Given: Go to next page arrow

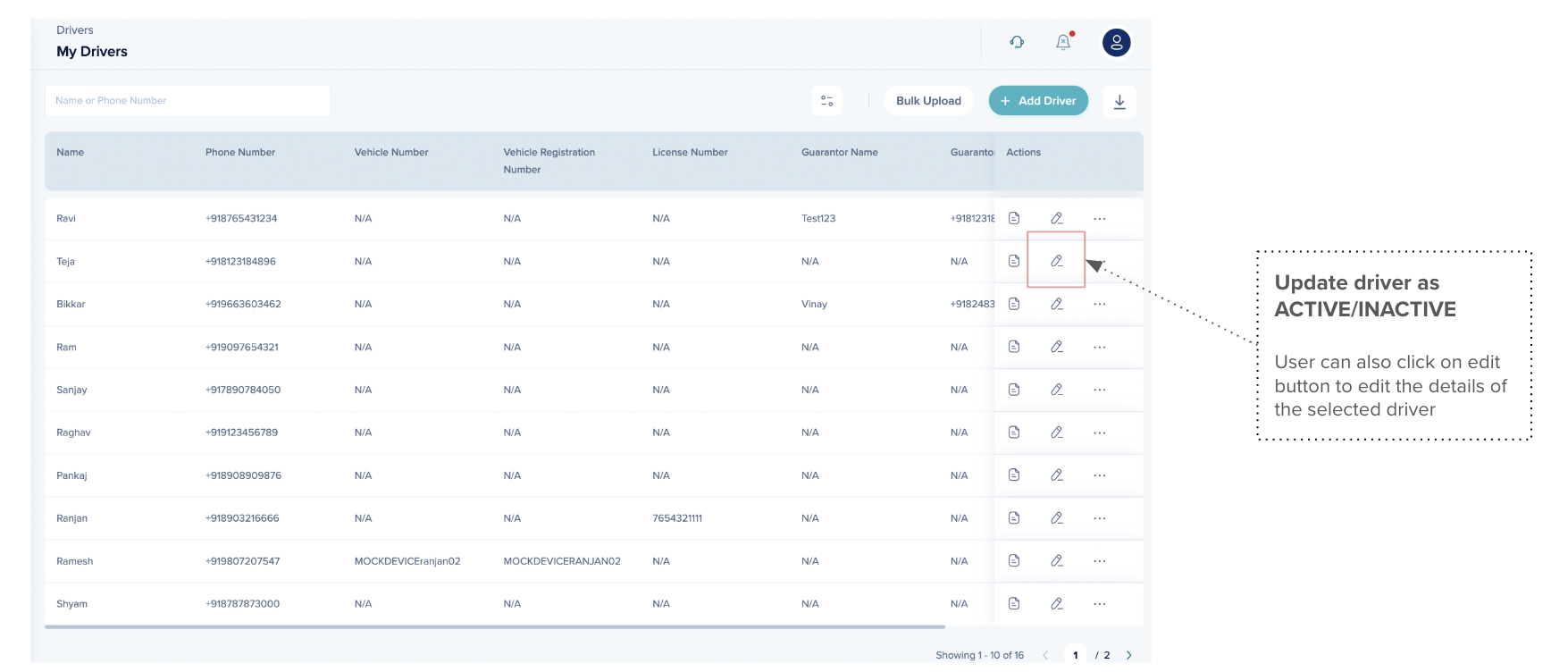Looking at the screenshot, I should click(1129, 655).
